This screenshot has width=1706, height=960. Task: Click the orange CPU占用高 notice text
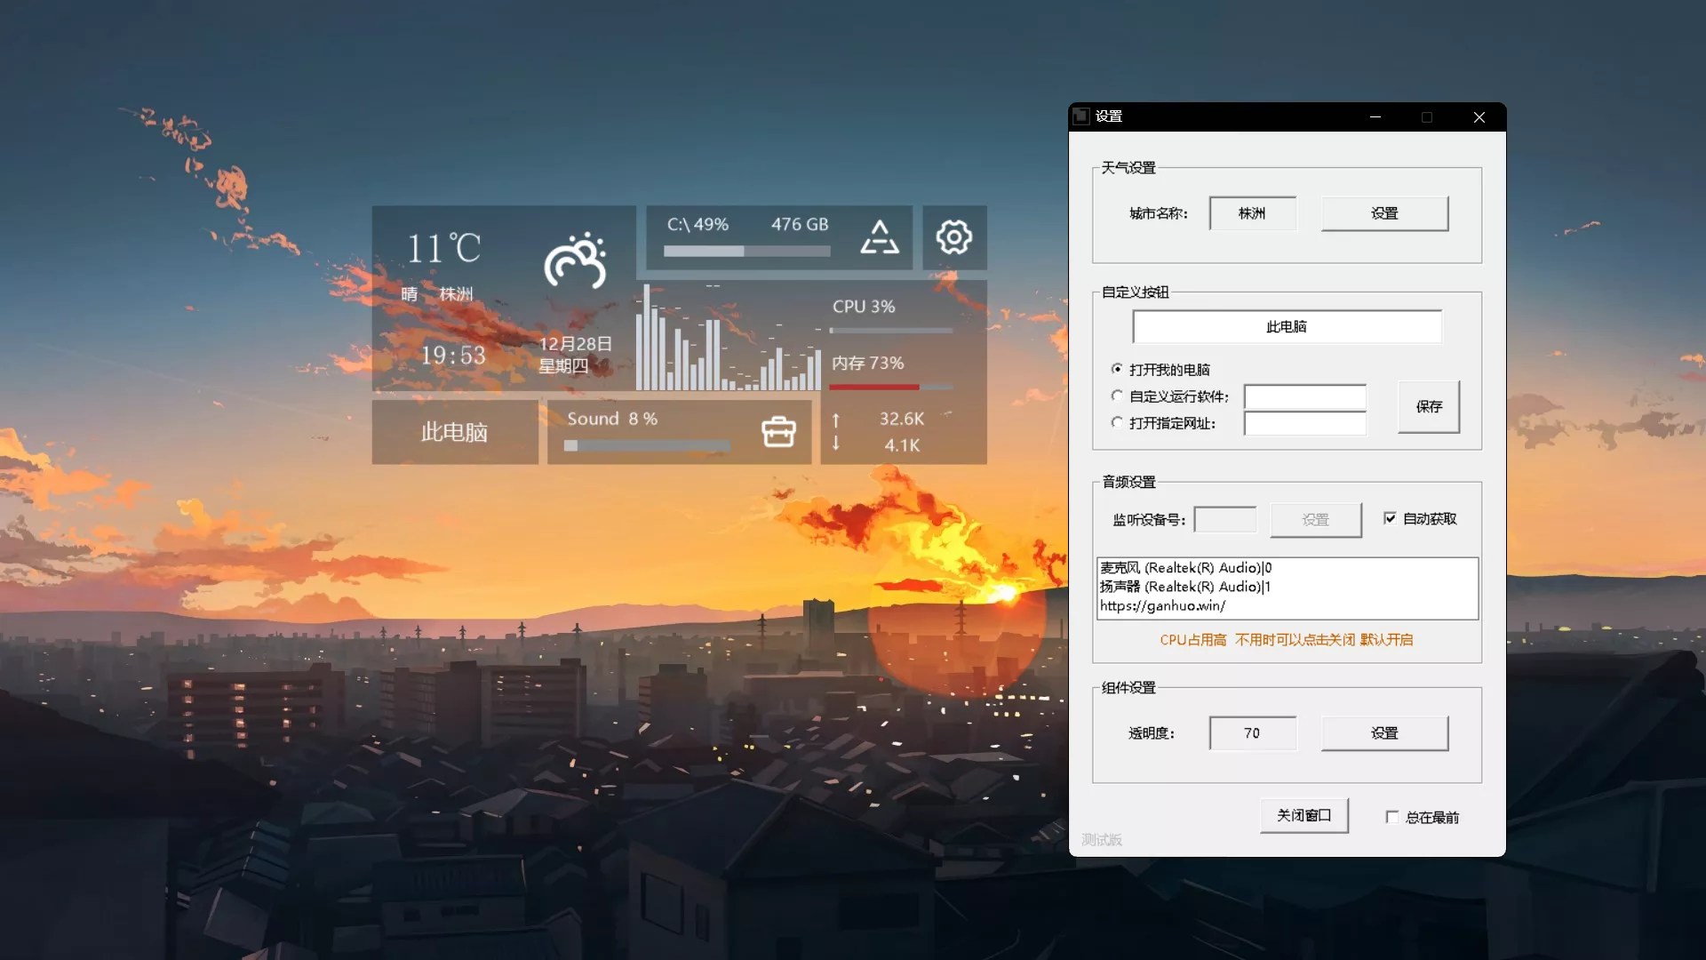tap(1286, 640)
